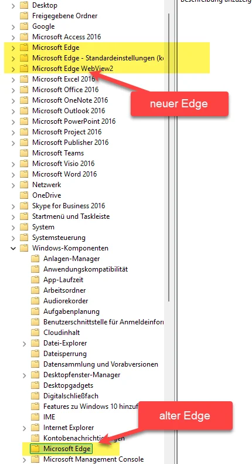Expand the Microsoft Visio 2016 node
Screen dimensions: 252x464
13,164
